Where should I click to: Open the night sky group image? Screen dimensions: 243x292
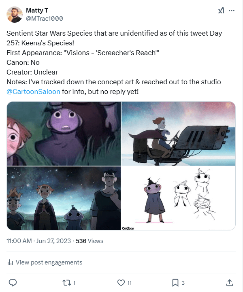pyautogui.click(x=64, y=198)
